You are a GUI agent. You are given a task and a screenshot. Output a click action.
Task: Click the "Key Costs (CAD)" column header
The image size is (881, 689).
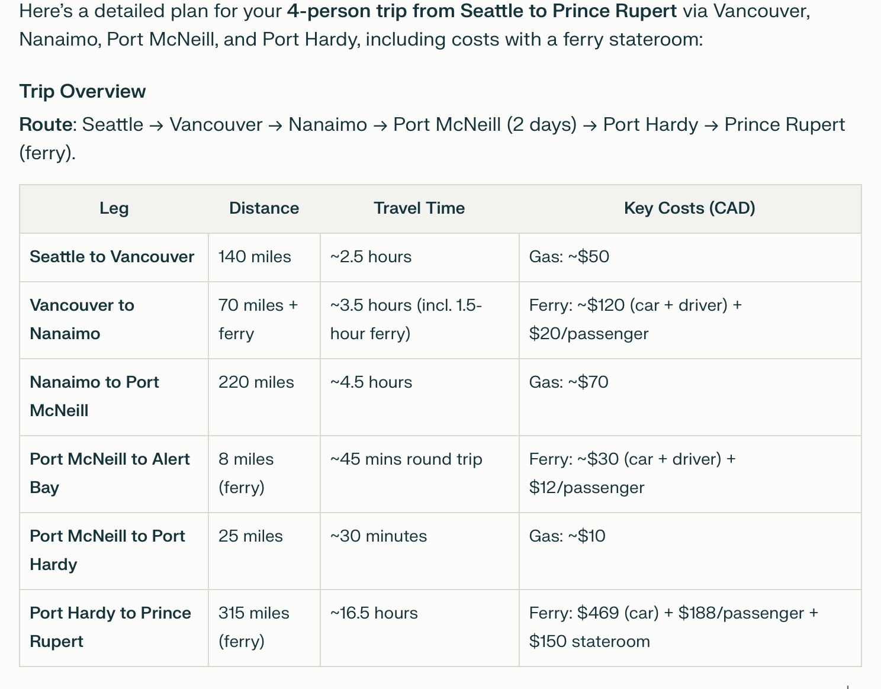pos(689,208)
